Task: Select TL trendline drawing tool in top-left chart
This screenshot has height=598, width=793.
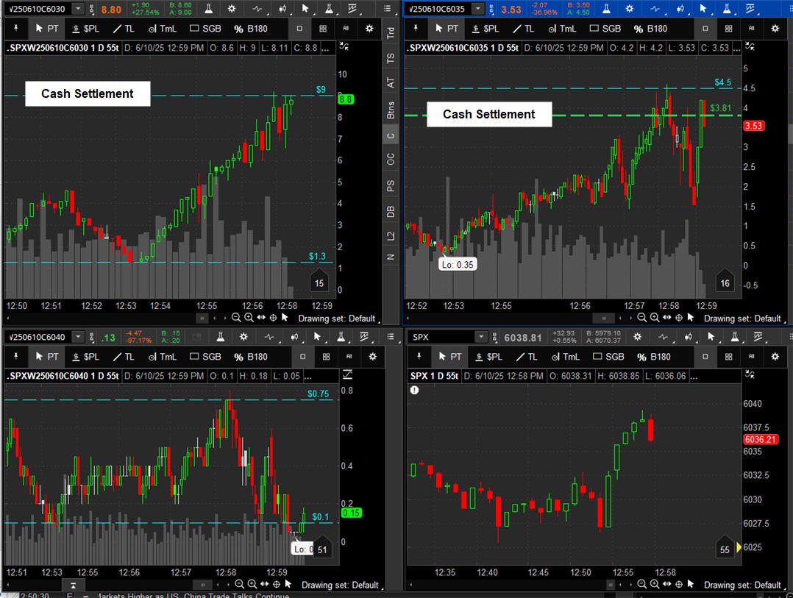Action: (x=123, y=29)
